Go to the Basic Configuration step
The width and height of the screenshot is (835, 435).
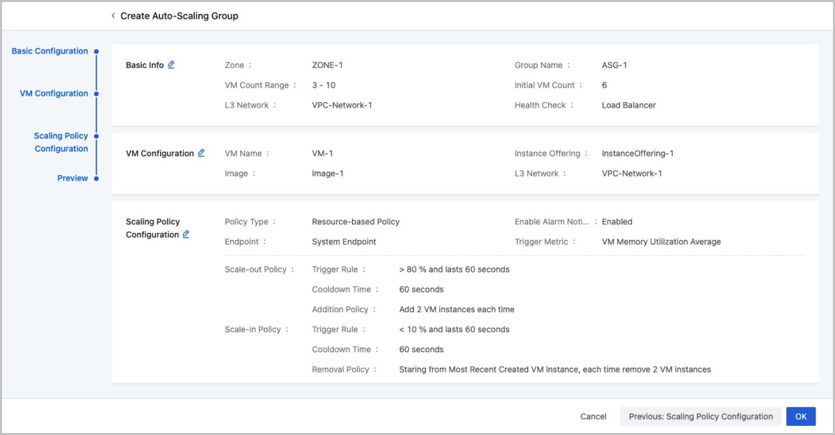click(49, 51)
